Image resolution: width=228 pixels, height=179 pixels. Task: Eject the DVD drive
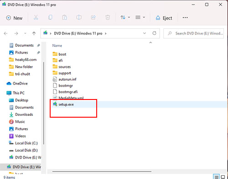(164, 18)
